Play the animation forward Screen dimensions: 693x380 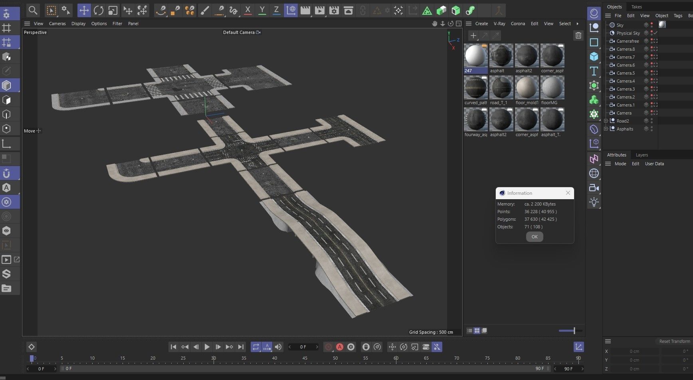207,347
